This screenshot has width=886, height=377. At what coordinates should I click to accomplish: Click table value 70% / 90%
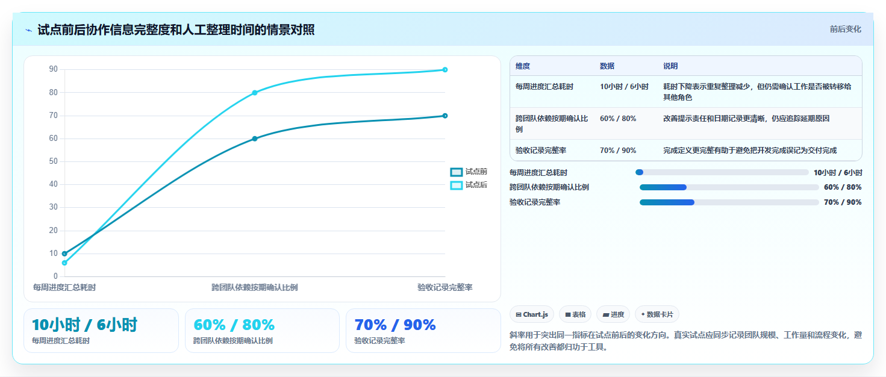coord(618,151)
